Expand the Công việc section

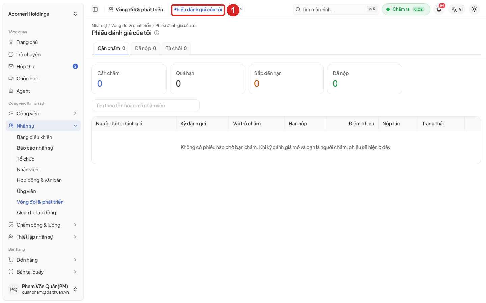coord(43,114)
